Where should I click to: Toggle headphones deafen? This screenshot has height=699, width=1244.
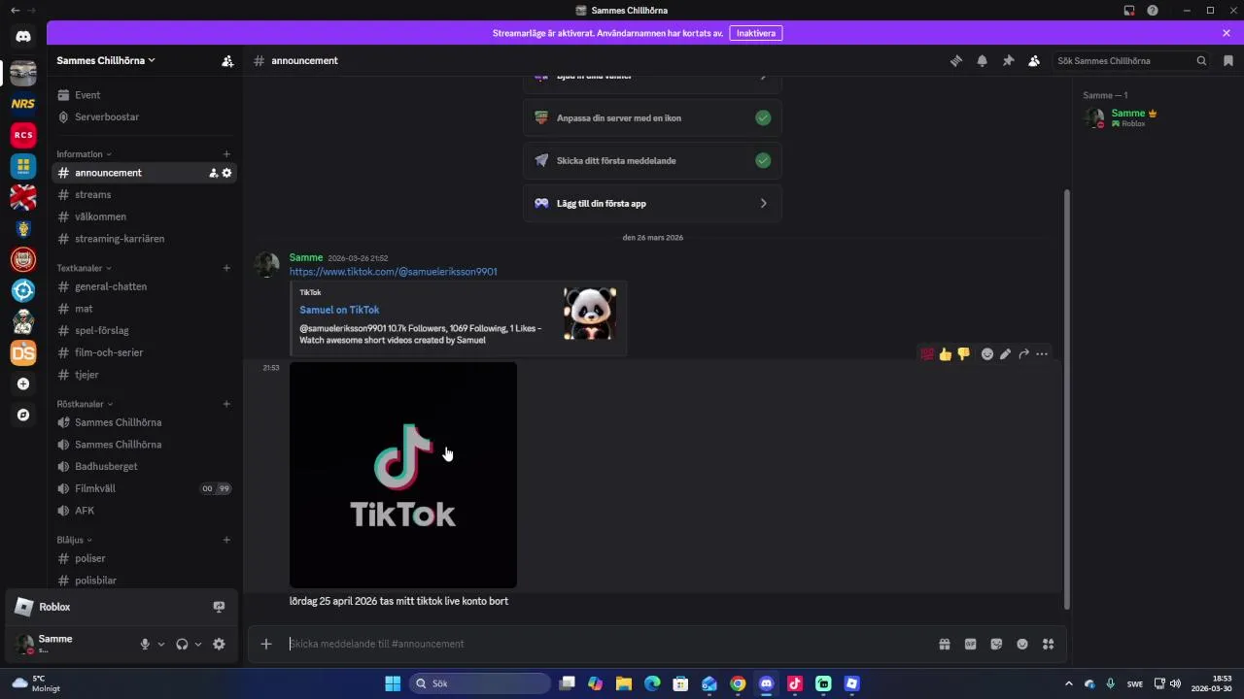(182, 644)
